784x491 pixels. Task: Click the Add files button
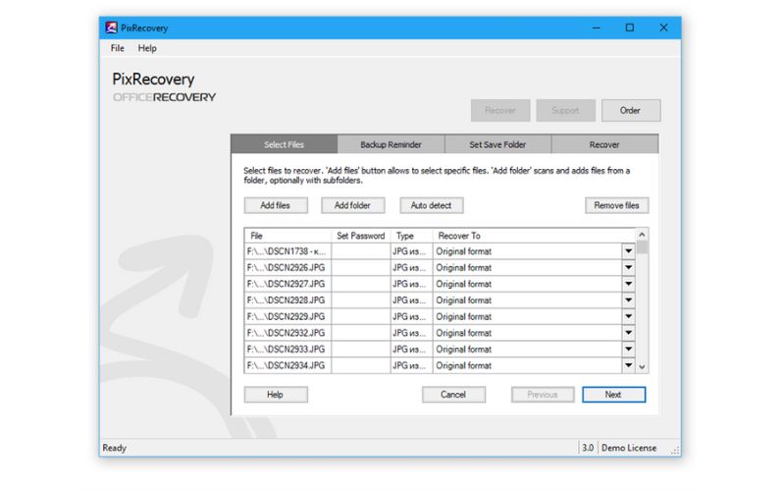[276, 205]
